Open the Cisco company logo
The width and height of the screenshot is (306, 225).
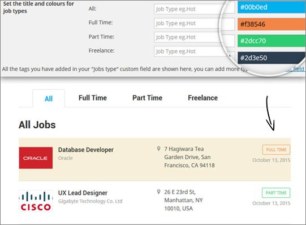36,201
